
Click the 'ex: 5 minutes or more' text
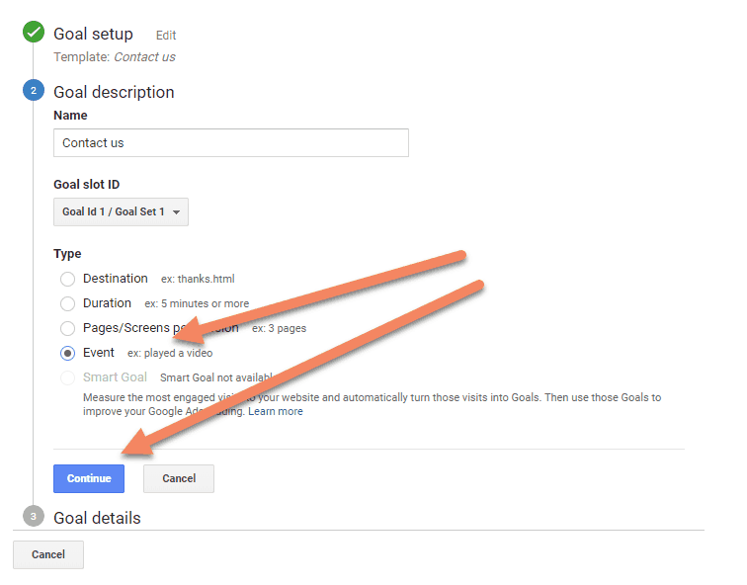coord(197,304)
